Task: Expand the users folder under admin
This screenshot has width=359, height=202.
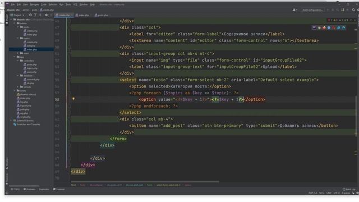Action: (x=18, y=53)
